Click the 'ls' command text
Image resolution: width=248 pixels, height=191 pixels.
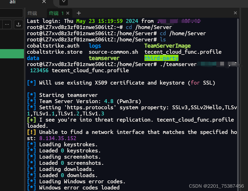[x=163, y=40]
